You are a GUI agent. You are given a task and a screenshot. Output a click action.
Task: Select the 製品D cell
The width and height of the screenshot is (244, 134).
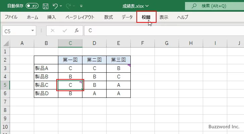46,93
